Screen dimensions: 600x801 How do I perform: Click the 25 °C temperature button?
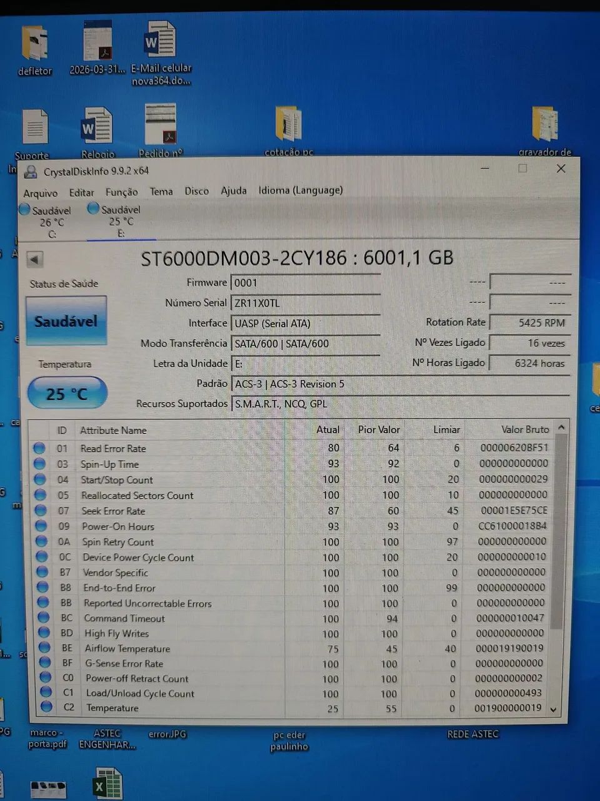[67, 393]
